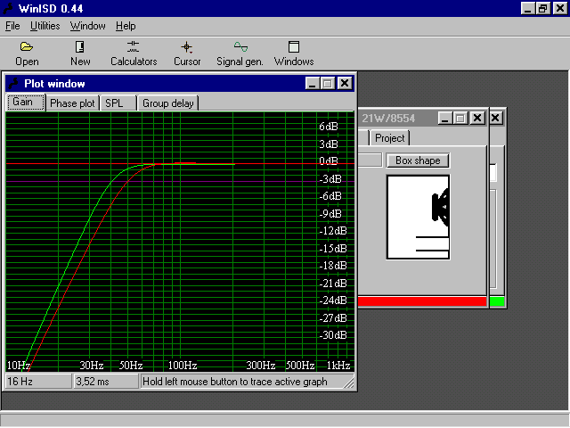Click the -12dB label on the graph
Viewport: 570px width, 428px height.
[333, 231]
